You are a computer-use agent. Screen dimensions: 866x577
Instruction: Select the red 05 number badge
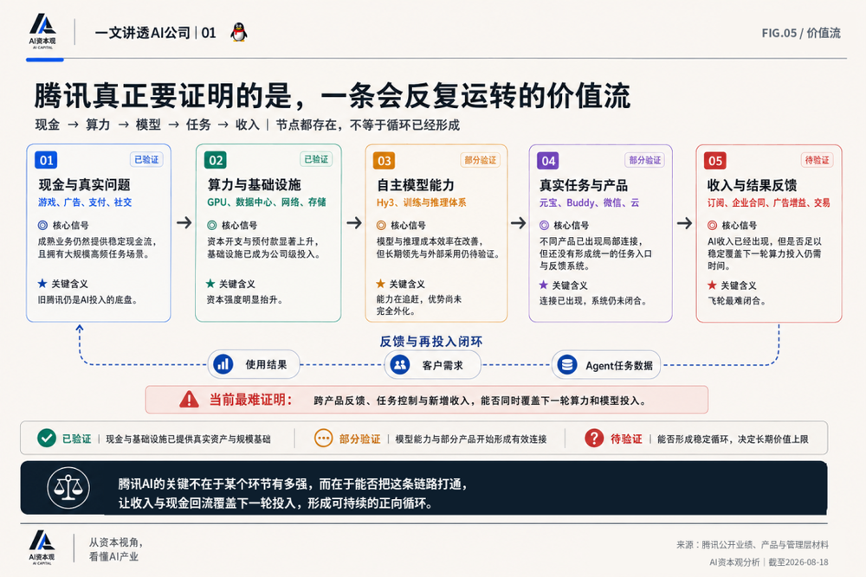click(715, 161)
